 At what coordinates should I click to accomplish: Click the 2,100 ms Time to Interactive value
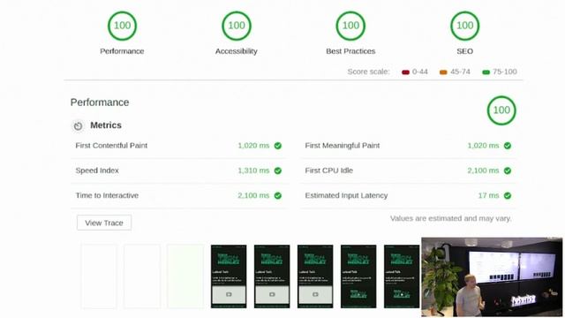[x=253, y=195]
